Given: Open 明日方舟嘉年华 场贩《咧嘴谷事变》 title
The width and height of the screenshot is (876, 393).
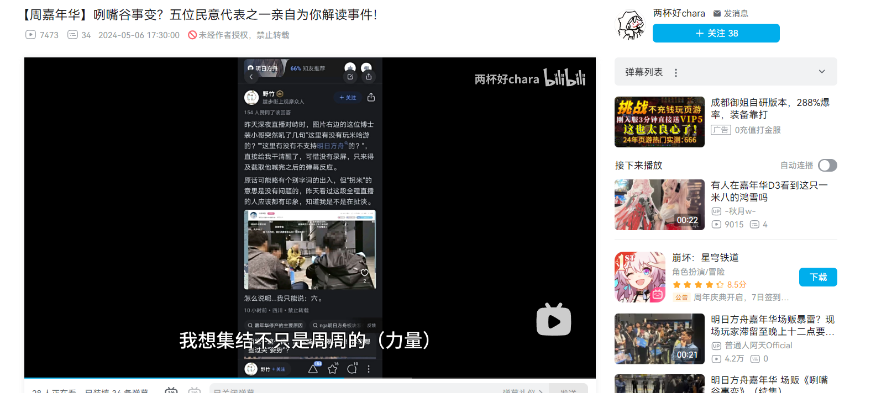Looking at the screenshot, I should pos(769,384).
